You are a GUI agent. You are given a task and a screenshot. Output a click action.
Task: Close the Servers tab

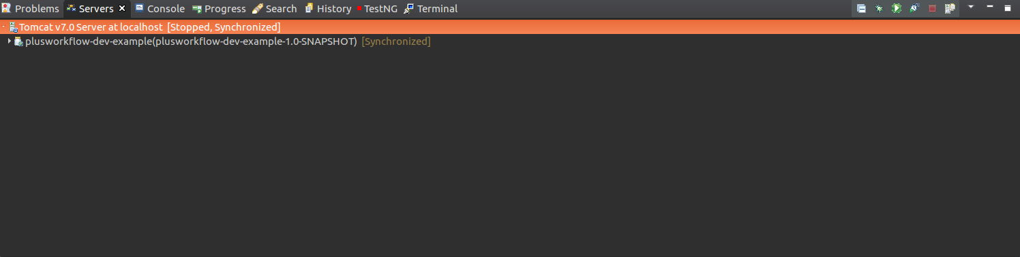[x=122, y=8]
